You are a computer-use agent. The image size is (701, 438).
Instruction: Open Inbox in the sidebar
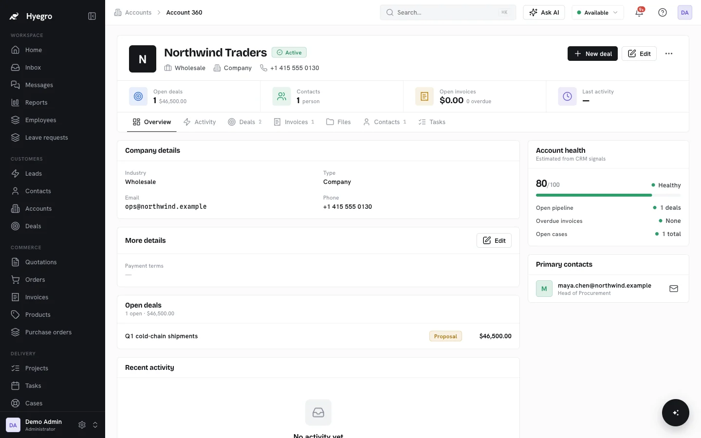53,67
